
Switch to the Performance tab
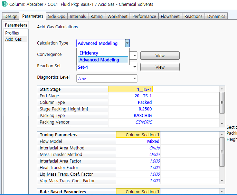(x=144, y=16)
